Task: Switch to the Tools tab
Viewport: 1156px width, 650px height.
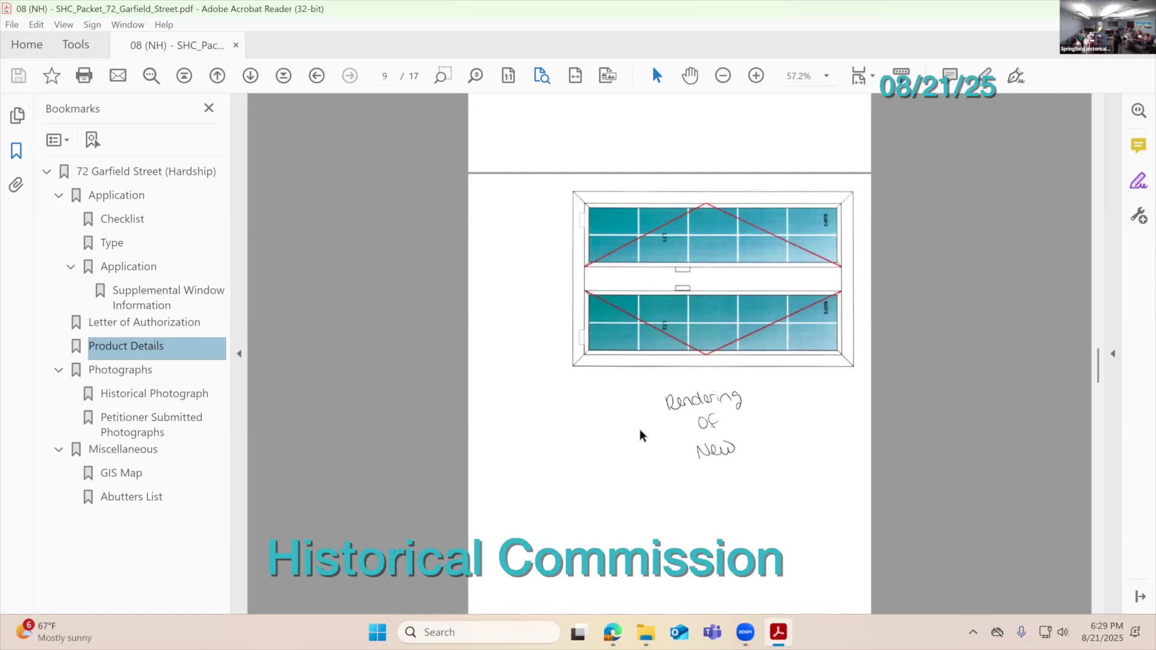Action: pos(75,44)
